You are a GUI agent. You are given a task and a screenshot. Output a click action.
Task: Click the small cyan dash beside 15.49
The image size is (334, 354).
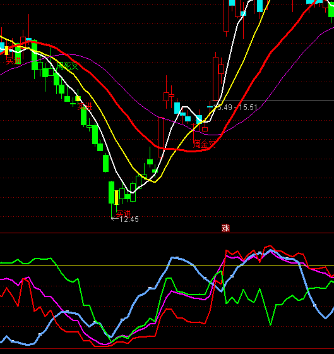210,107
